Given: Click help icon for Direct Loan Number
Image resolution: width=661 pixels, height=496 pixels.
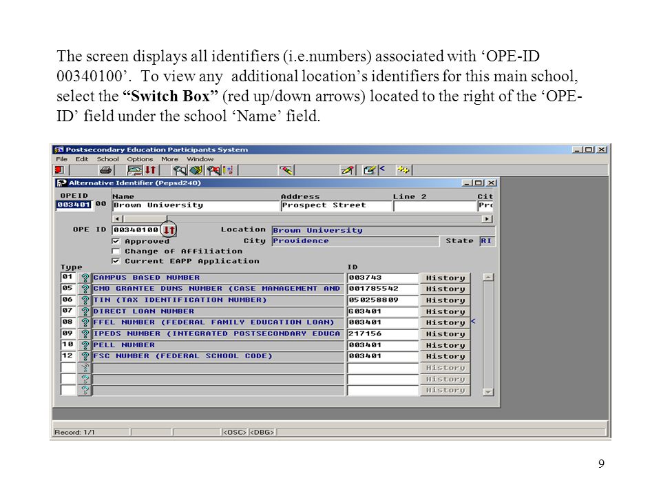Looking at the screenshot, I should click(85, 311).
